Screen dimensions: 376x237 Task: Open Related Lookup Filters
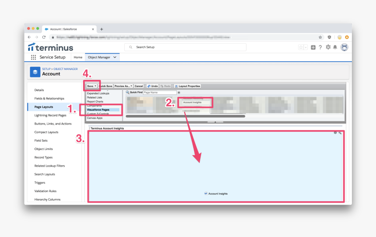tap(50, 166)
